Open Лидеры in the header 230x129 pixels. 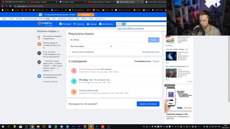[92, 24]
